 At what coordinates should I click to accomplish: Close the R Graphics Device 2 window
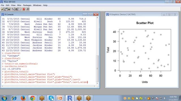tap(175, 14)
